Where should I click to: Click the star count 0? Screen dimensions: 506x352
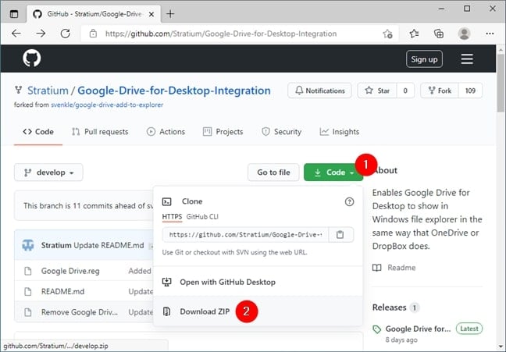click(x=405, y=91)
